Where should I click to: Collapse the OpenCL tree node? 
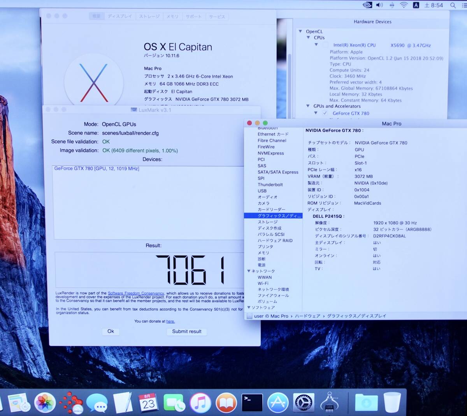300,32
